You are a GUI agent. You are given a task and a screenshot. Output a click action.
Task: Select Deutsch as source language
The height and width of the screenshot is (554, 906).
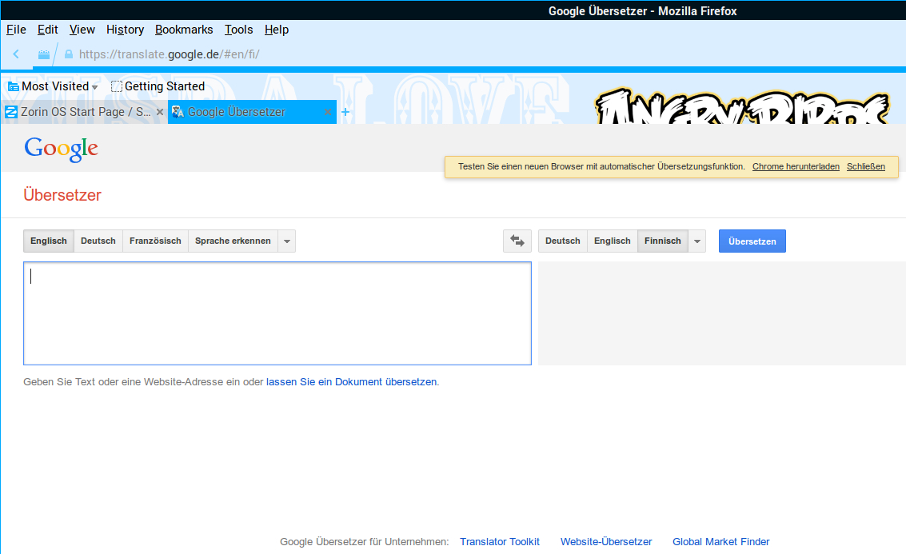[x=98, y=241]
